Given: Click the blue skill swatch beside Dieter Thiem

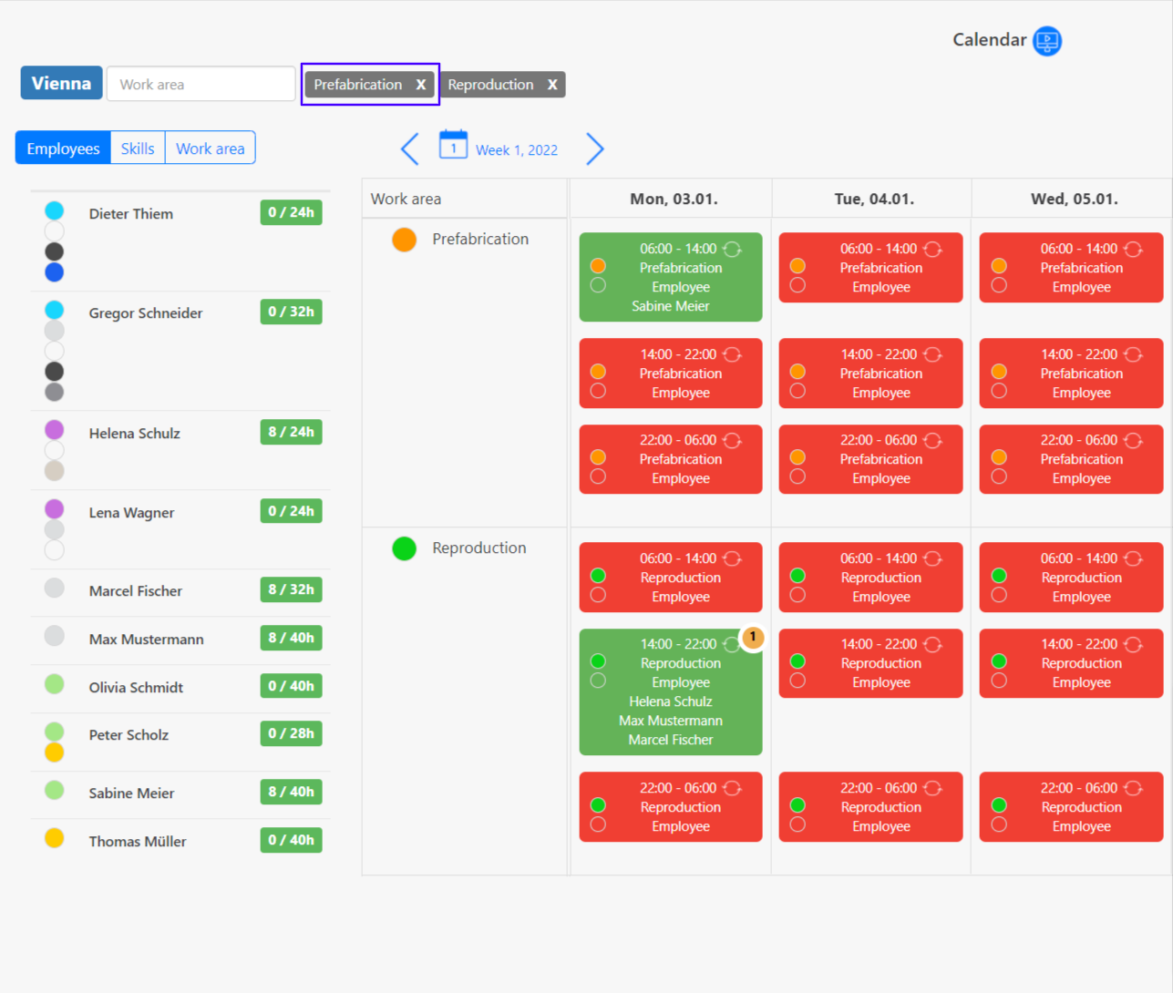Looking at the screenshot, I should [55, 271].
